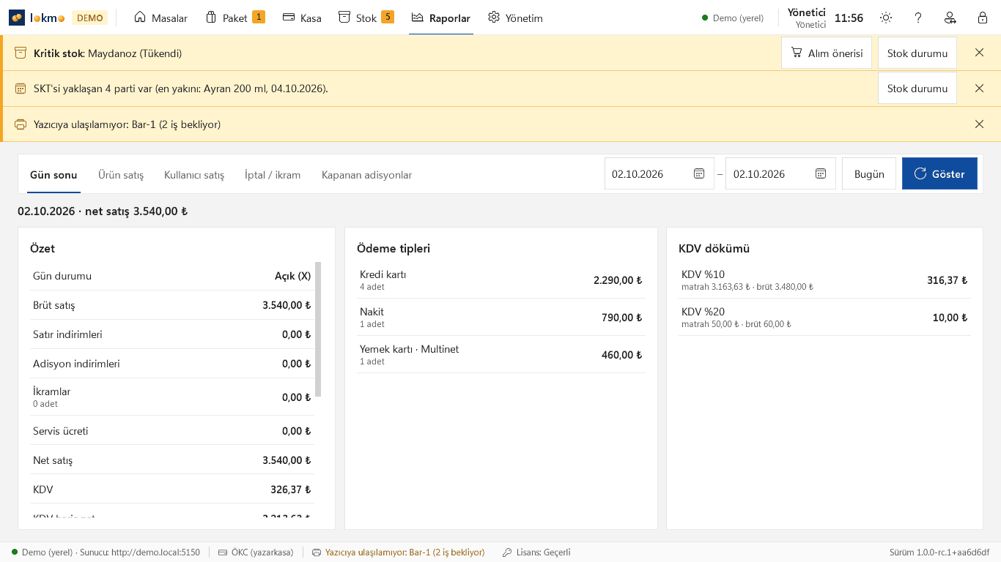Set the date range with Bugün button
The image size is (1001, 562).
point(869,174)
